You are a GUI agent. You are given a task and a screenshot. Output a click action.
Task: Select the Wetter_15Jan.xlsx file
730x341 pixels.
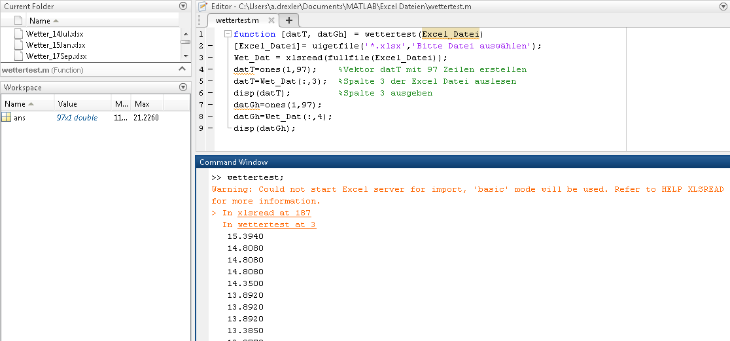coord(56,45)
